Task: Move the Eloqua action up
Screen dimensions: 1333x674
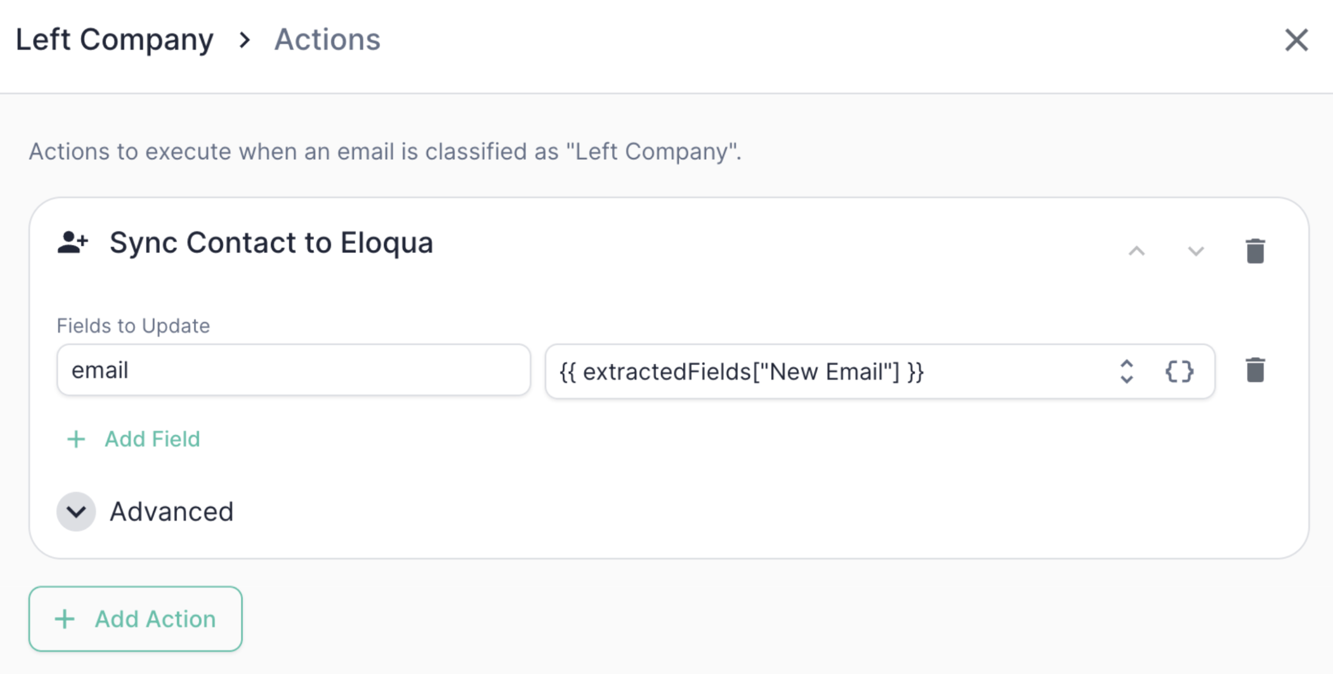Action: (1137, 251)
